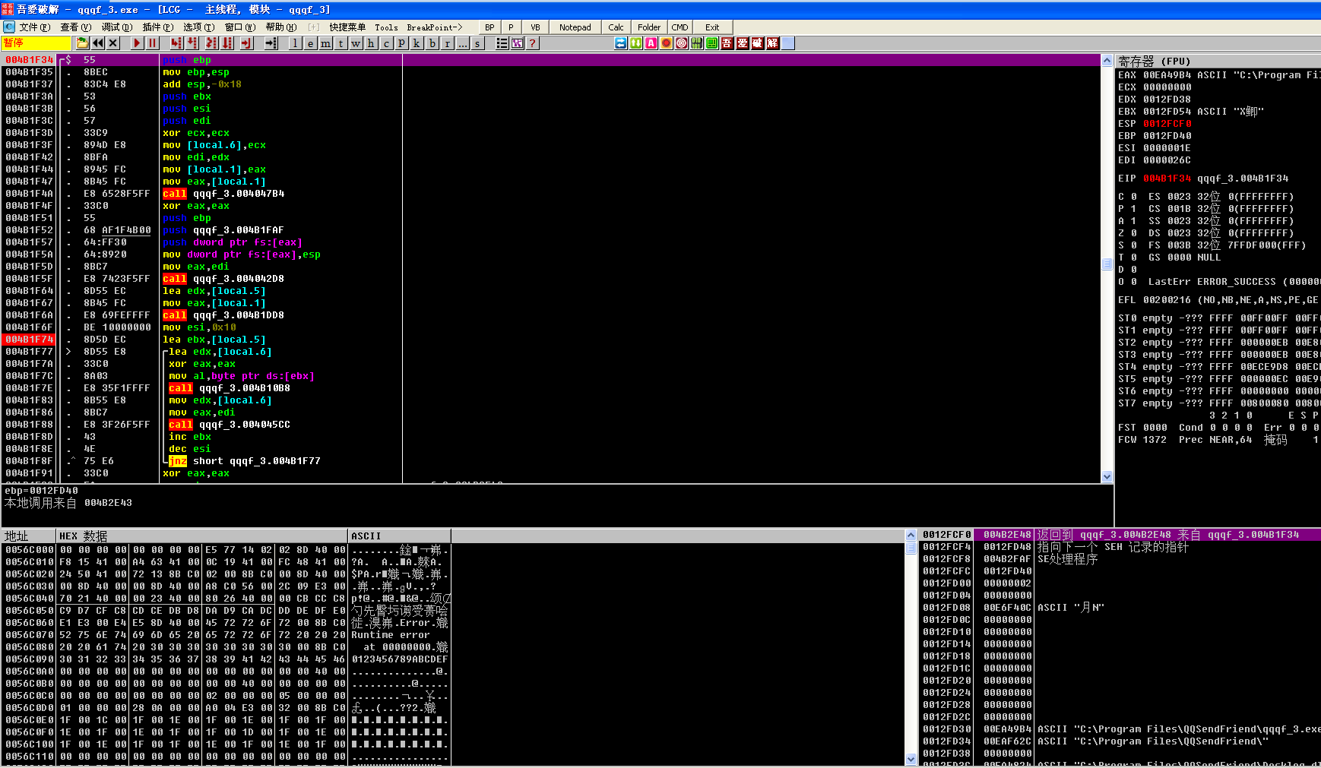Show windows list with the 'w' icon
1321x768 pixels.
click(x=356, y=43)
